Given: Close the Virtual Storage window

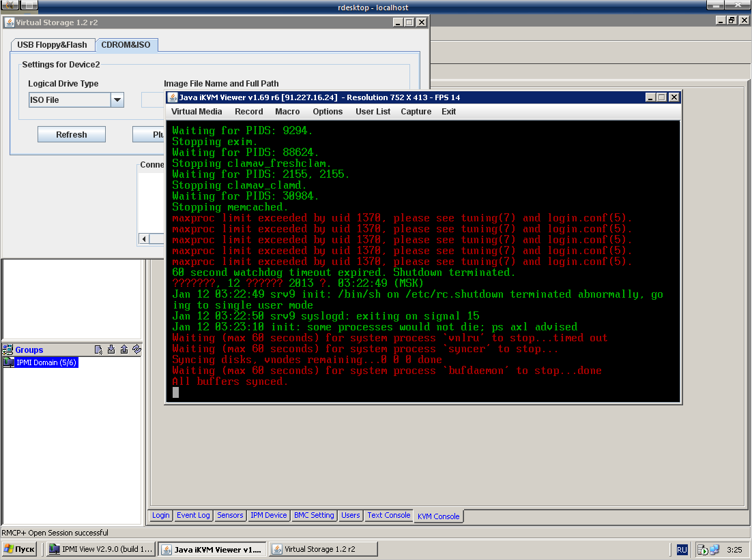Looking at the screenshot, I should [x=421, y=22].
